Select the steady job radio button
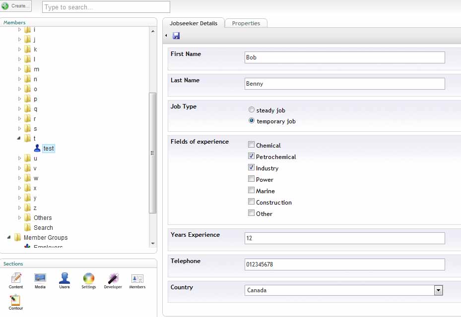 coord(252,110)
